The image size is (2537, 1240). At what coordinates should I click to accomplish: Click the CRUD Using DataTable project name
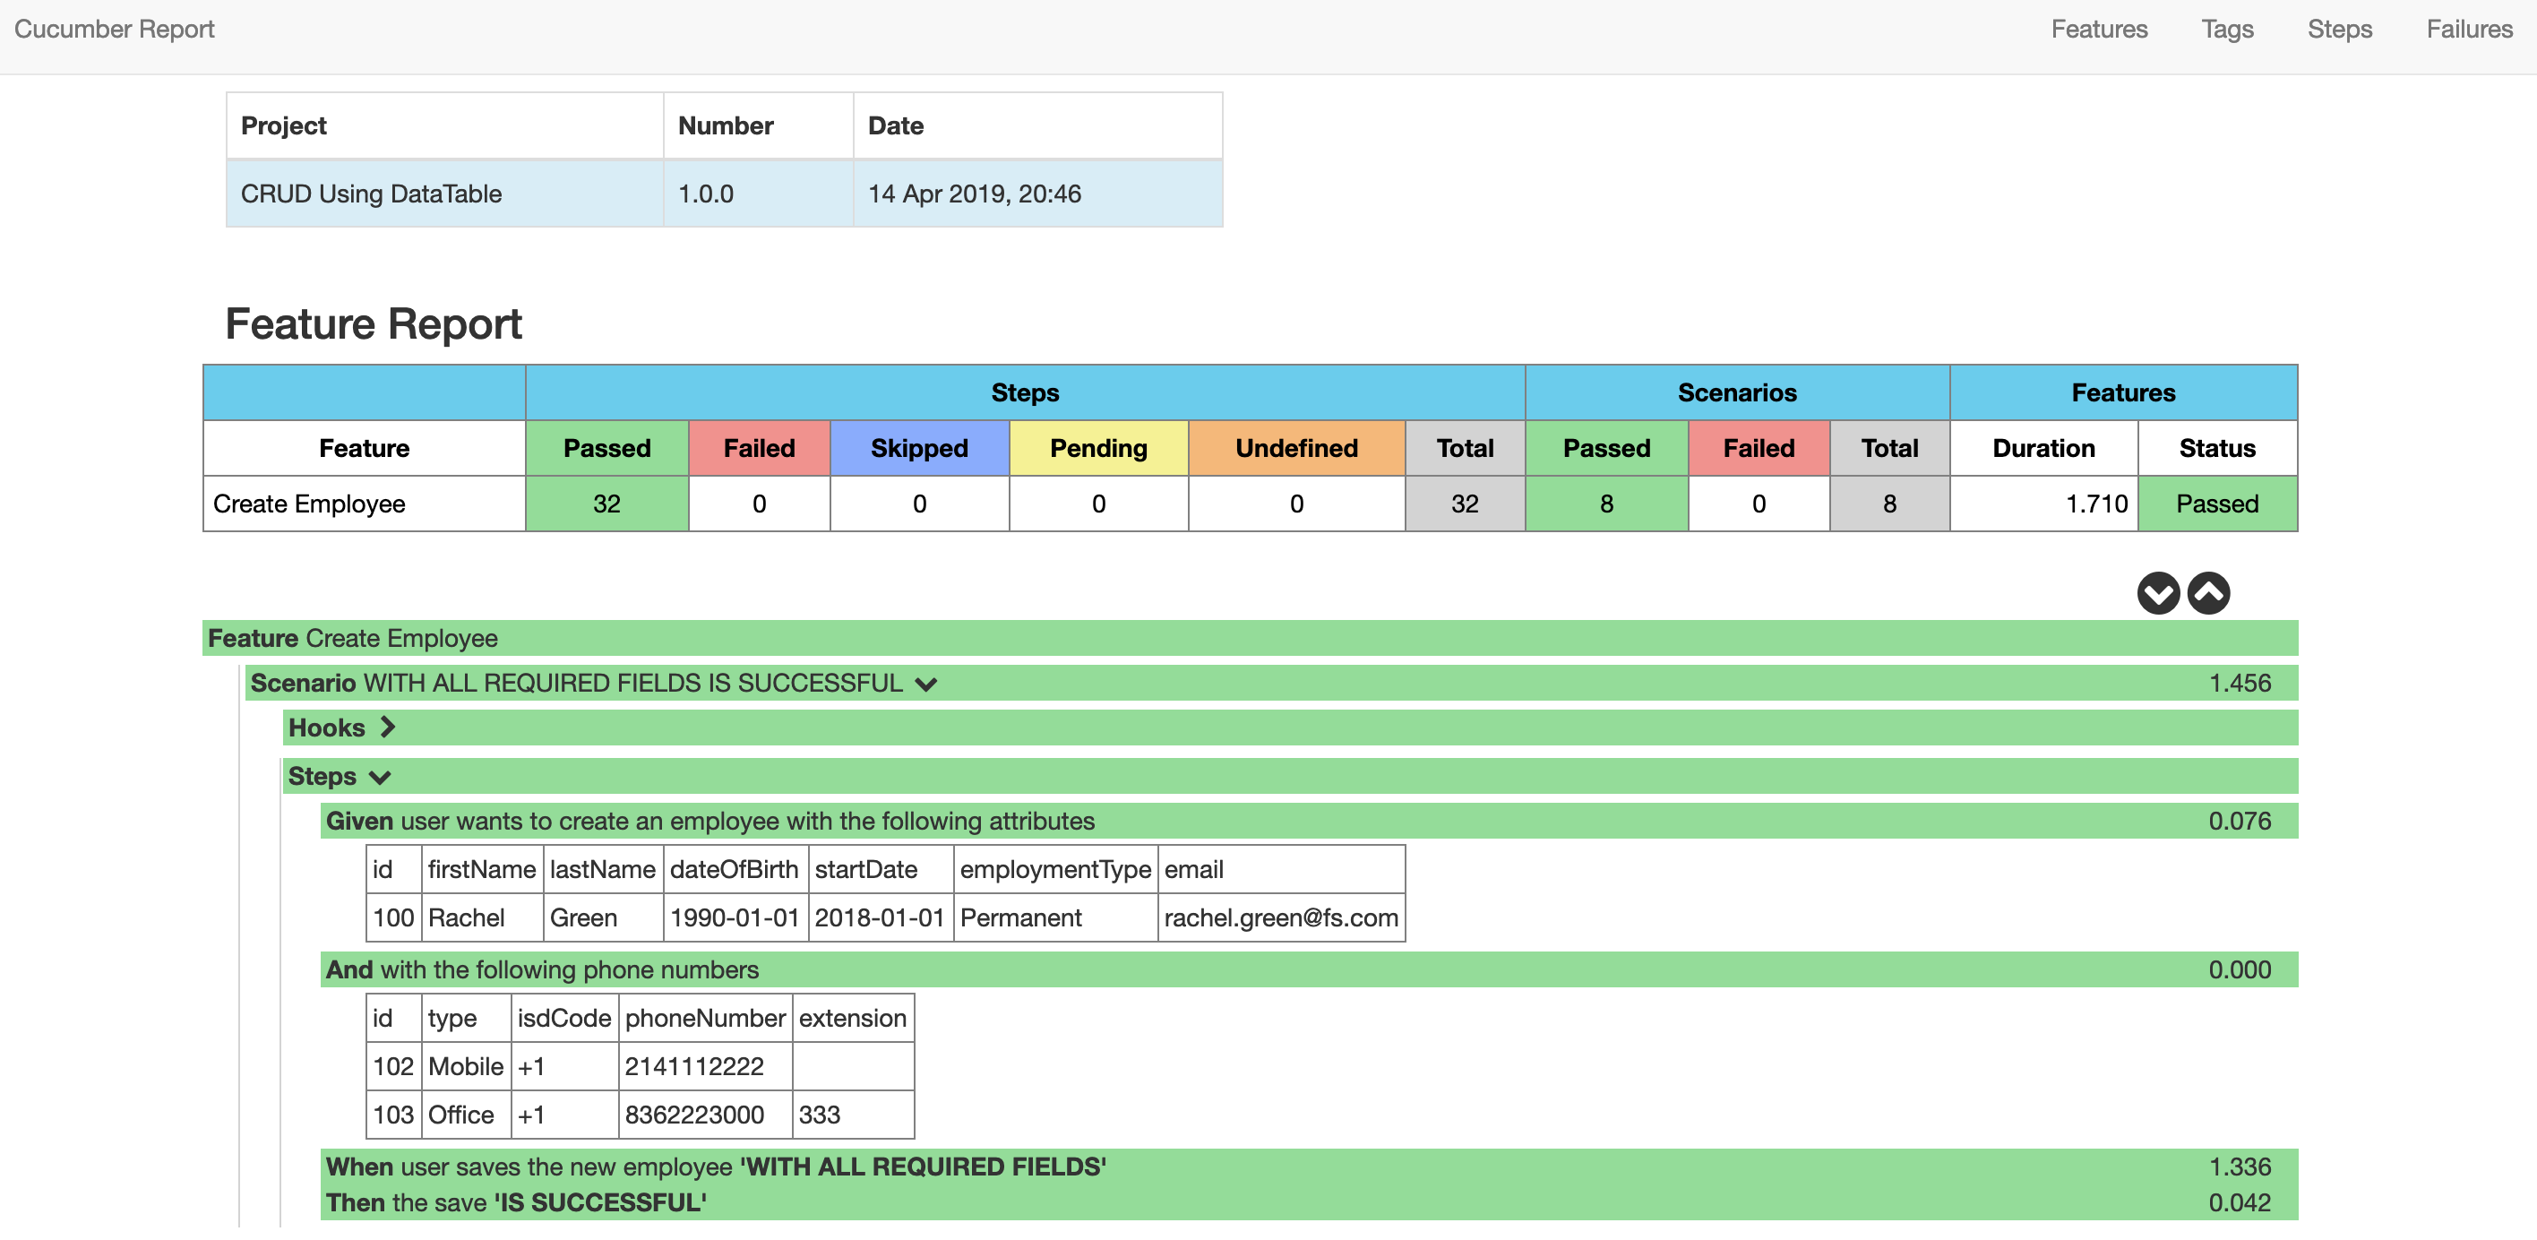click(371, 194)
